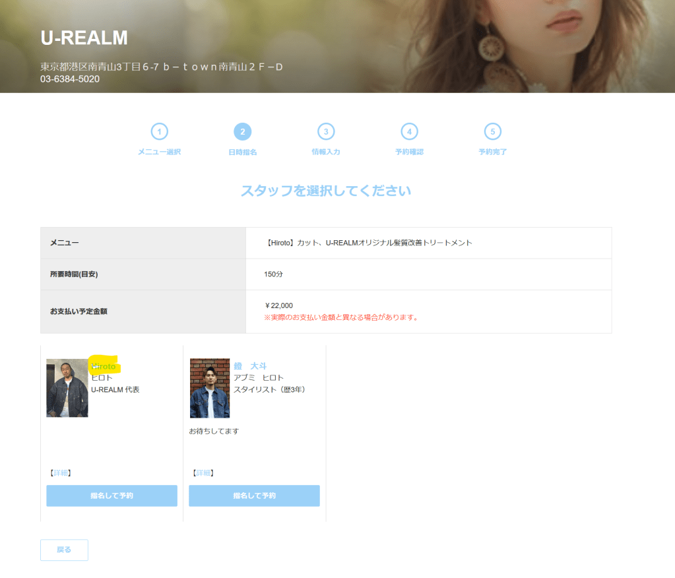Screen dimensions: 675x578
Task: Select the 予約完了 step label
Action: [x=492, y=152]
